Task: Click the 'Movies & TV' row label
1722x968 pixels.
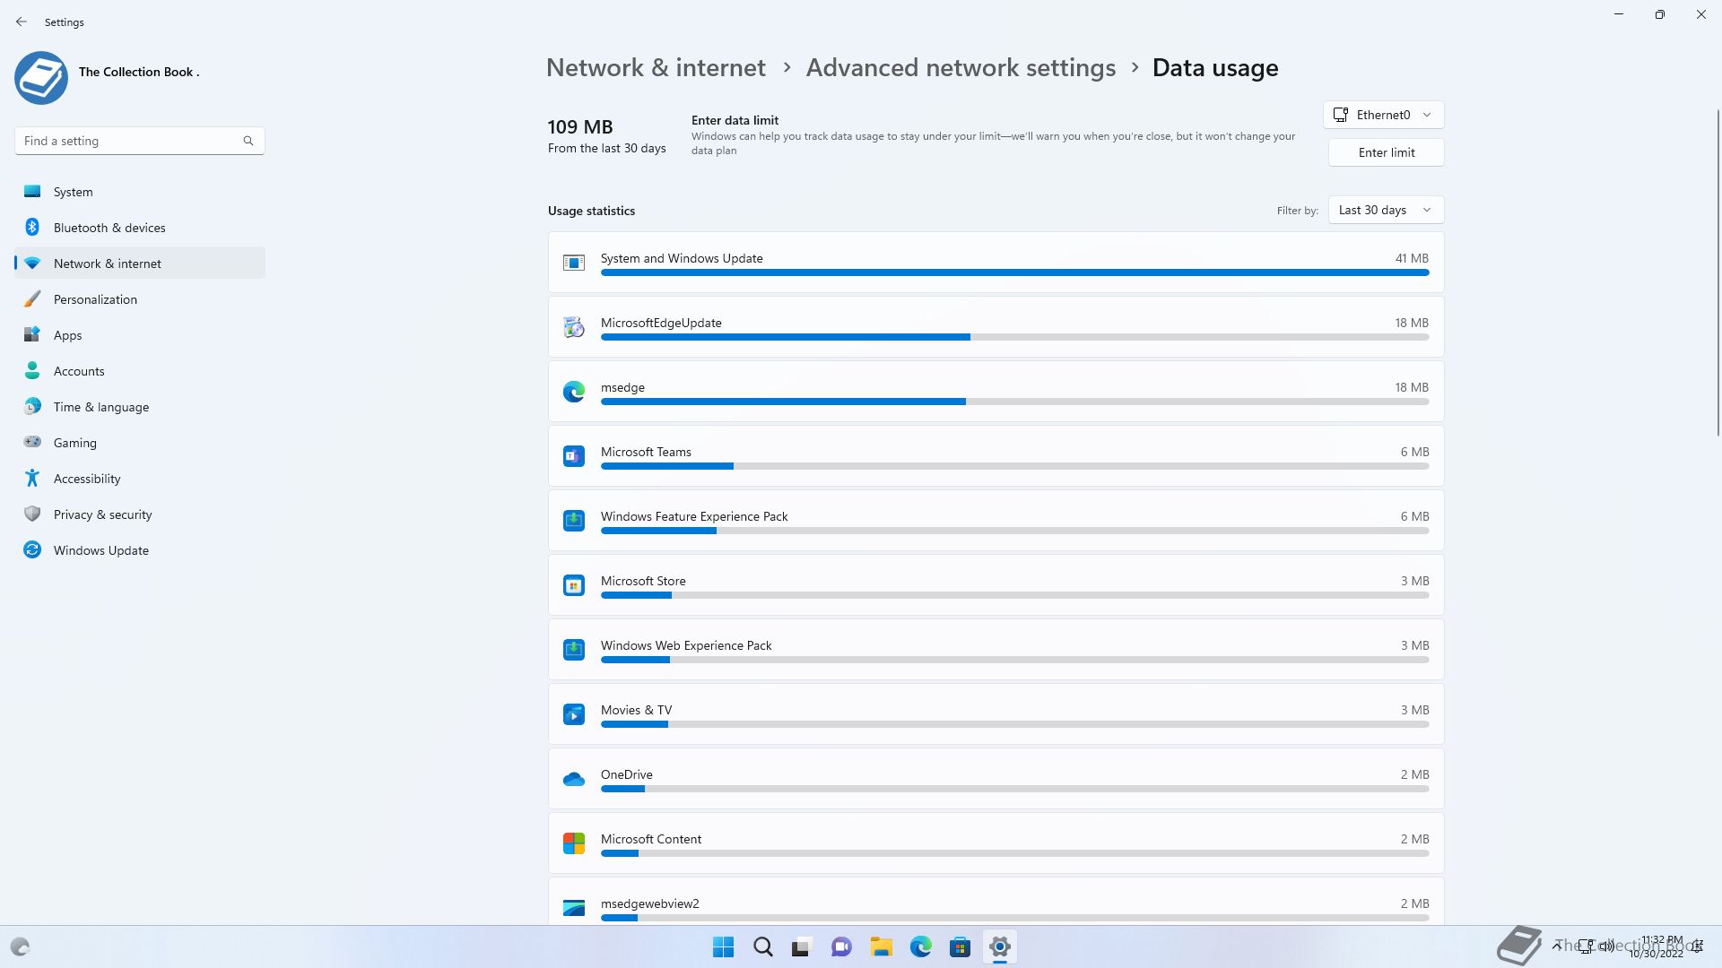Action: (636, 710)
